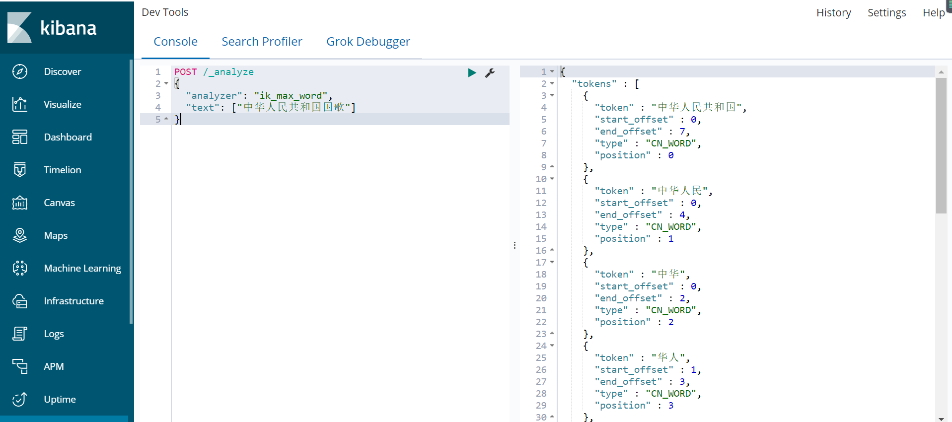Click the response pane vertical scrollbar thumb
Screen dimensions: 952x422
pos(941,145)
